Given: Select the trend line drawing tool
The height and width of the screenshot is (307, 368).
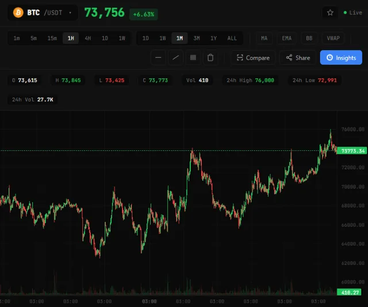Looking at the screenshot, I should click(x=175, y=58).
